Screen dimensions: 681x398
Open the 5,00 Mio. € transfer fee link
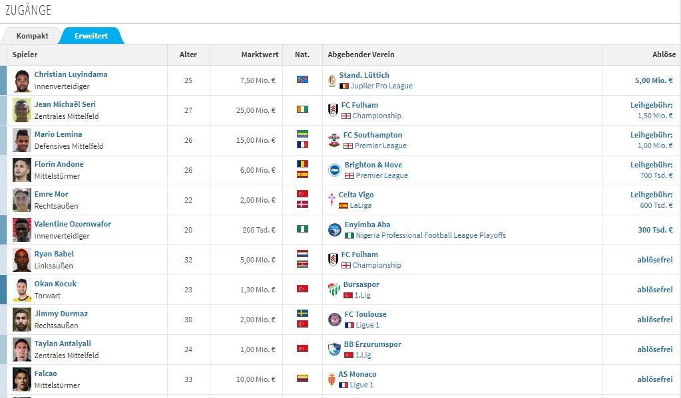[x=654, y=80]
